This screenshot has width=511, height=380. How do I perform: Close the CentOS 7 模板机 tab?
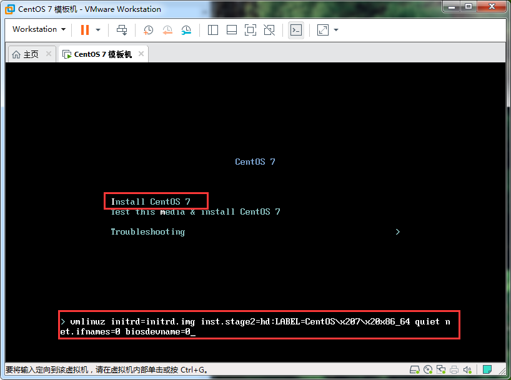pos(141,54)
